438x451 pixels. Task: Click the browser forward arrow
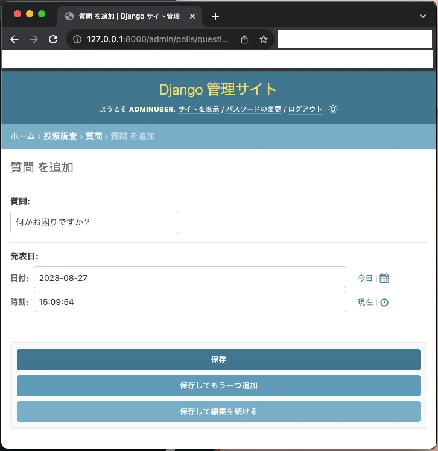point(34,39)
